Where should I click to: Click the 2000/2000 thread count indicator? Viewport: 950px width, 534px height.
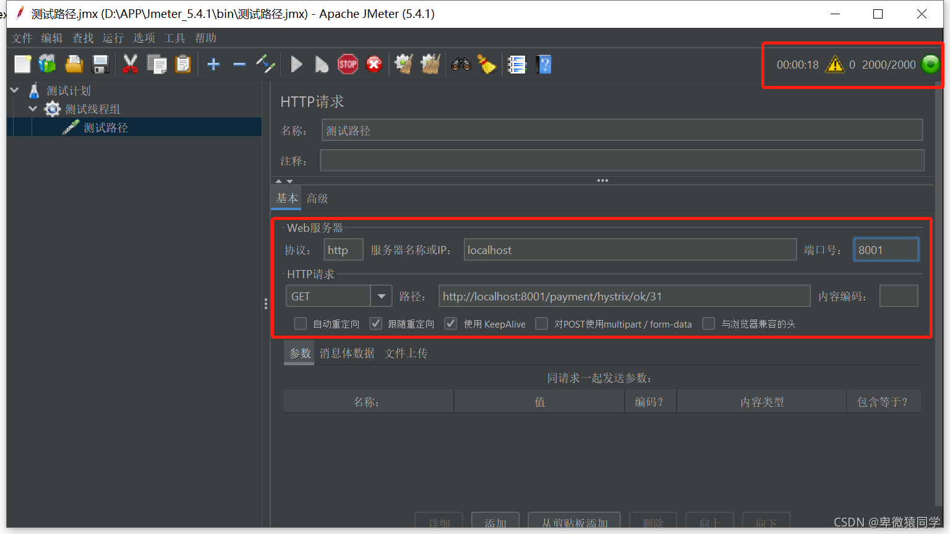click(x=889, y=64)
